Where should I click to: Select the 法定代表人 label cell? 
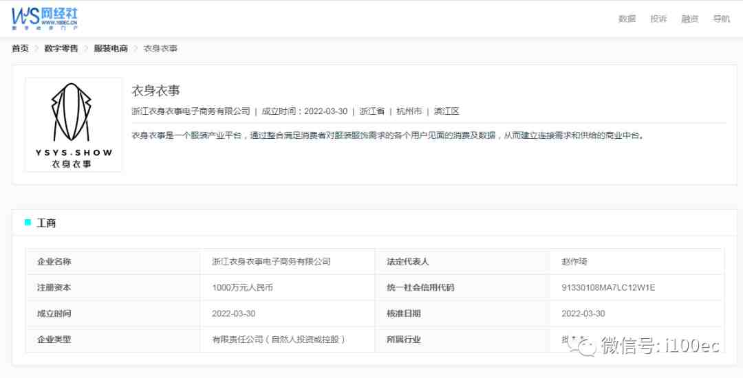coord(462,261)
